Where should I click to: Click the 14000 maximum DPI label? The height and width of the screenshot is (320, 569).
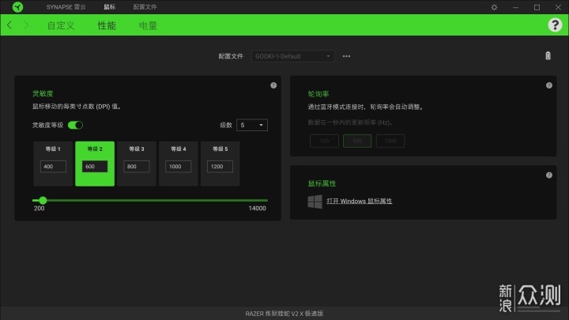click(x=258, y=209)
